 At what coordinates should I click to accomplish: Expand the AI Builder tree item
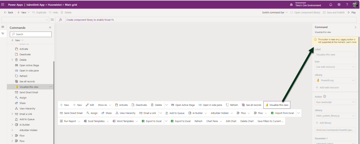click(x=12, y=125)
